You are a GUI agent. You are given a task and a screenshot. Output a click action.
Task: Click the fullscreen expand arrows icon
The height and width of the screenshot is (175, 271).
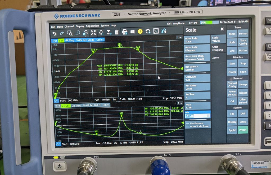tap(93, 33)
